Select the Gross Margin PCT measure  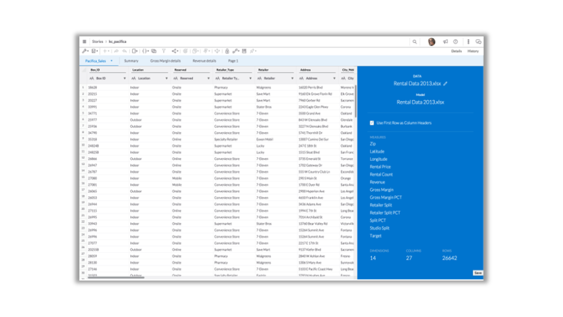[386, 197]
